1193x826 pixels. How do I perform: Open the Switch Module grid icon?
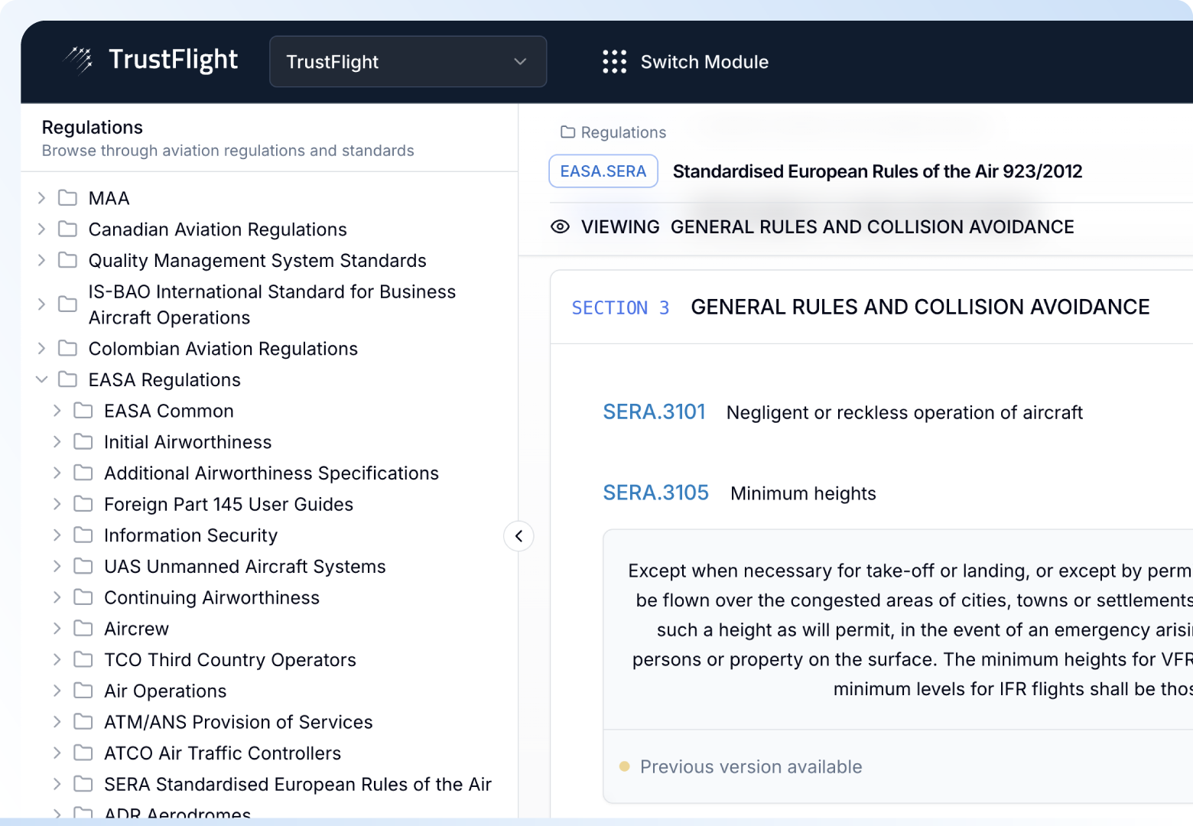tap(614, 62)
